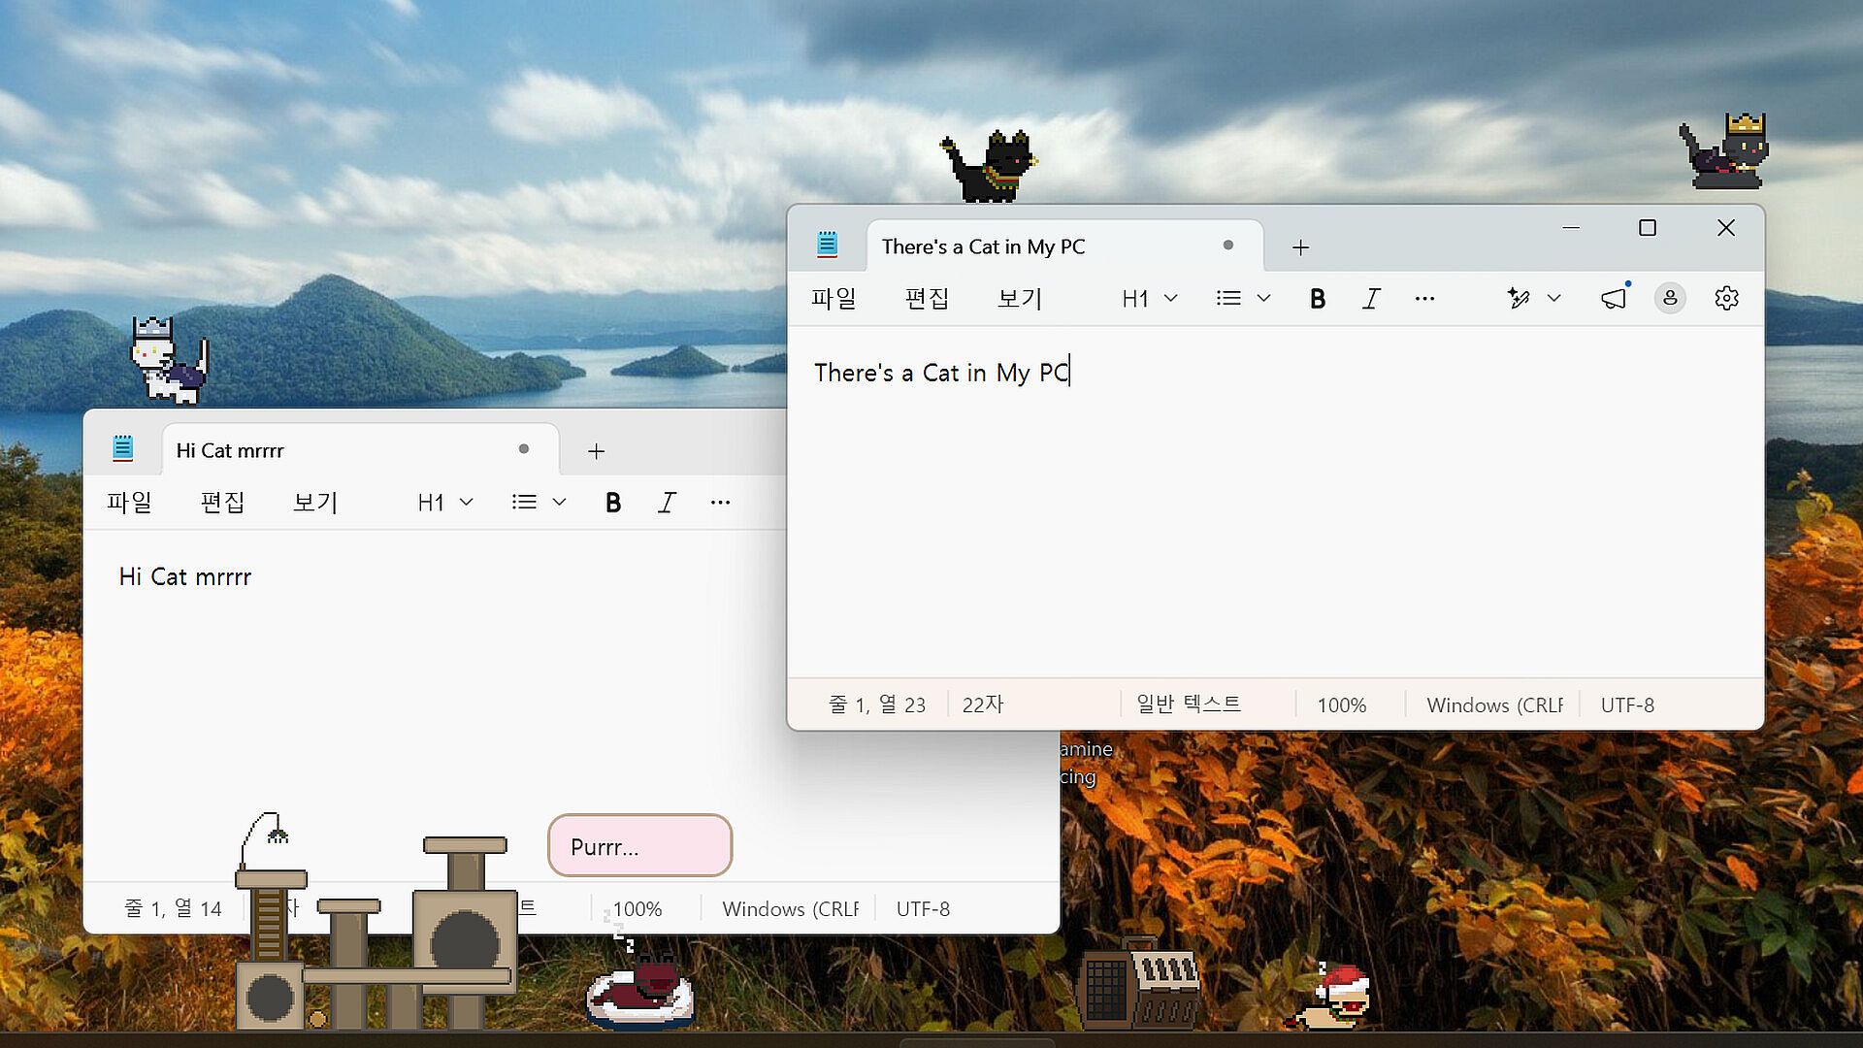Screen dimensions: 1863x1048
Task: Open the settings gear in Notepad
Action: [x=1726, y=298]
